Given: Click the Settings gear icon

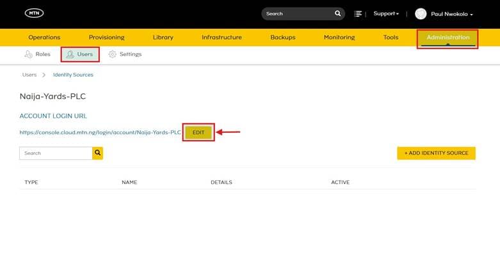Looking at the screenshot, I should click(112, 54).
